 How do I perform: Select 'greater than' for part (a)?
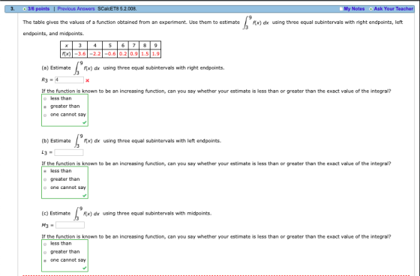45,106
